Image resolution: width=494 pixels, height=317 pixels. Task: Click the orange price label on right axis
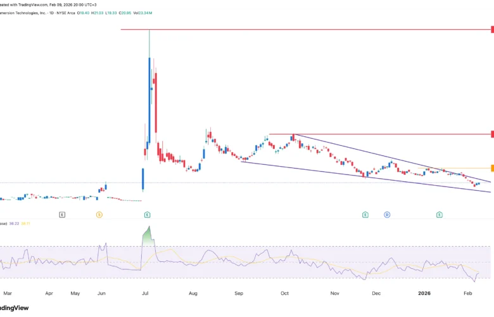coord(491,168)
